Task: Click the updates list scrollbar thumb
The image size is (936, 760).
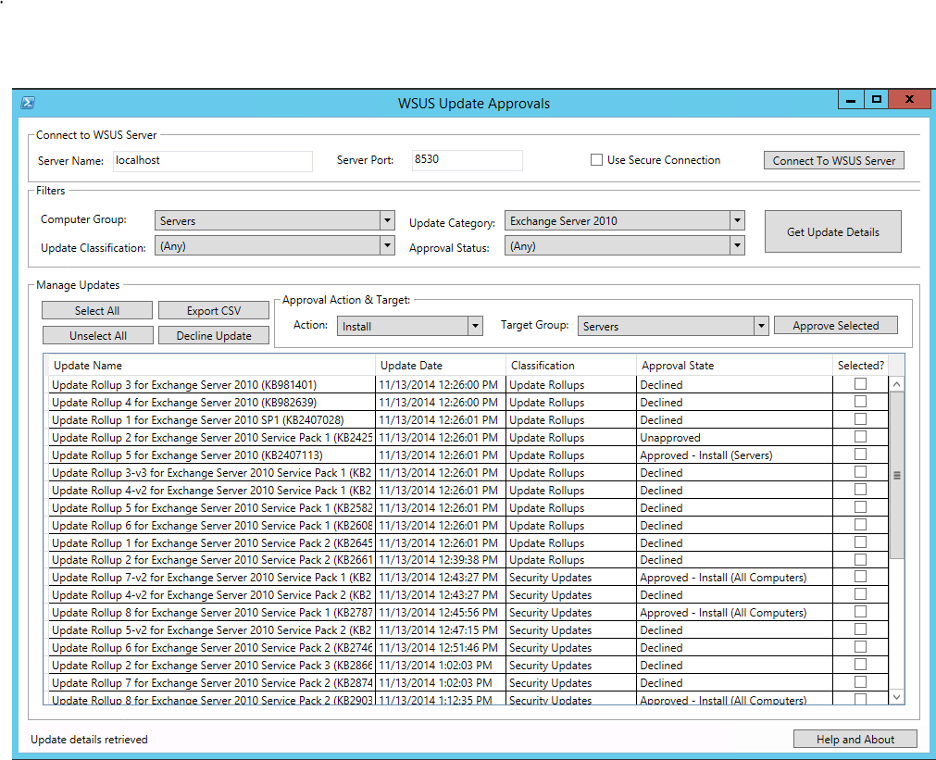Action: [x=896, y=475]
